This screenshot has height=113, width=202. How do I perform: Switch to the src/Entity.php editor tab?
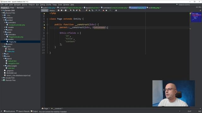click(154, 8)
